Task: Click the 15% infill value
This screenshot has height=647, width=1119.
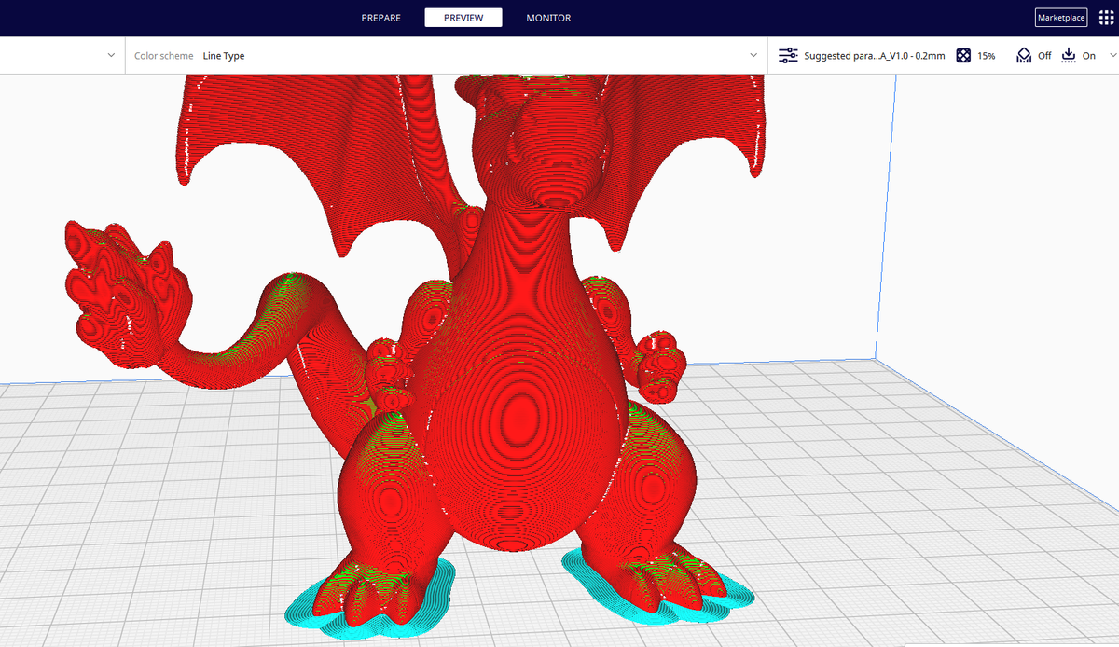Action: click(986, 55)
